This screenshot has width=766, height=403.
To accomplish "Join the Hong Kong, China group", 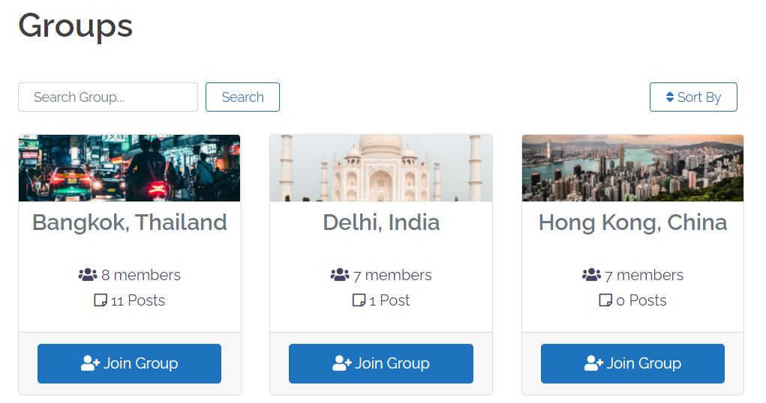I will click(632, 363).
